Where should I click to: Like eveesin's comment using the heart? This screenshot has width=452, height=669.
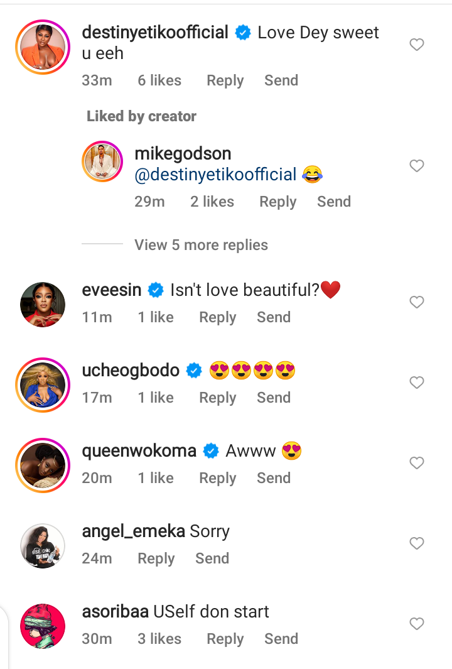coord(417,302)
